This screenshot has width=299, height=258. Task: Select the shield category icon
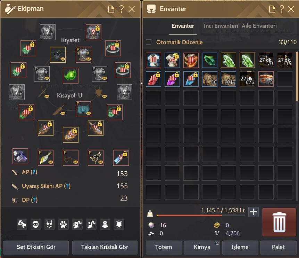[119, 224]
